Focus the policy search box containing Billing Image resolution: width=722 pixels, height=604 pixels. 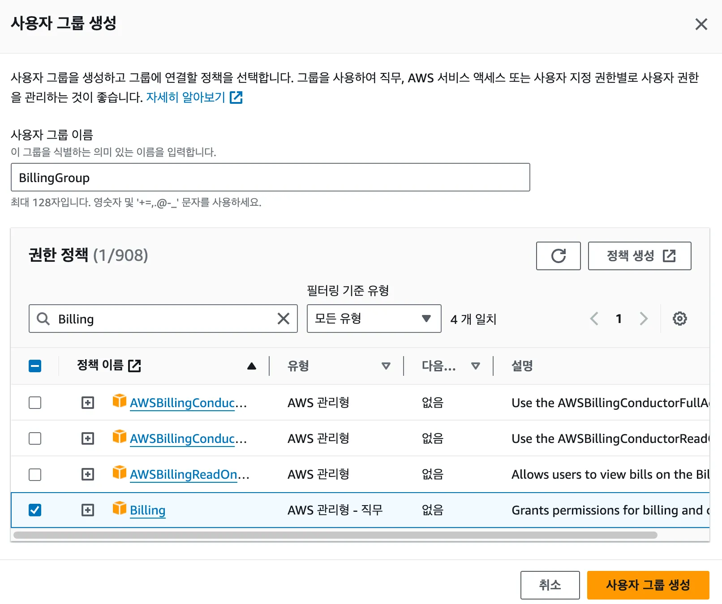coord(163,319)
